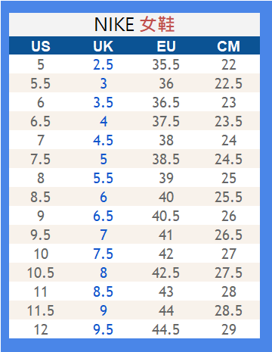Screen dimensions: 272x352
Task: Click the US size 5.5 cell
Action: (41, 83)
